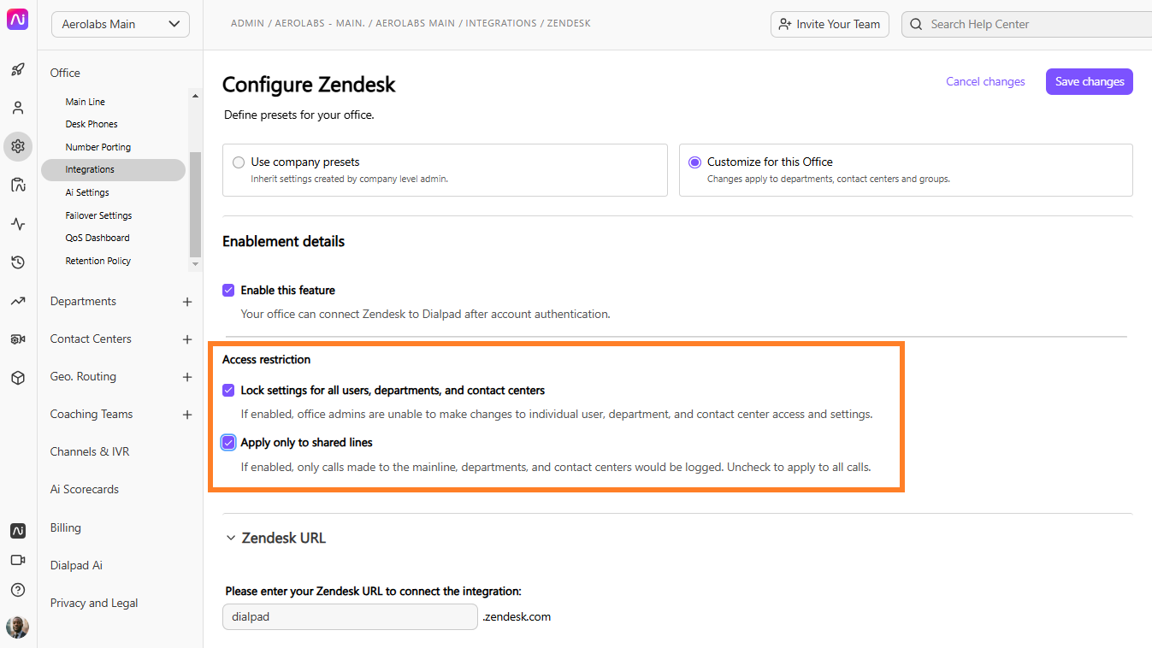Viewport: 1152px width, 648px height.
Task: Toggle Lock settings for all users checkbox
Action: tap(228, 390)
